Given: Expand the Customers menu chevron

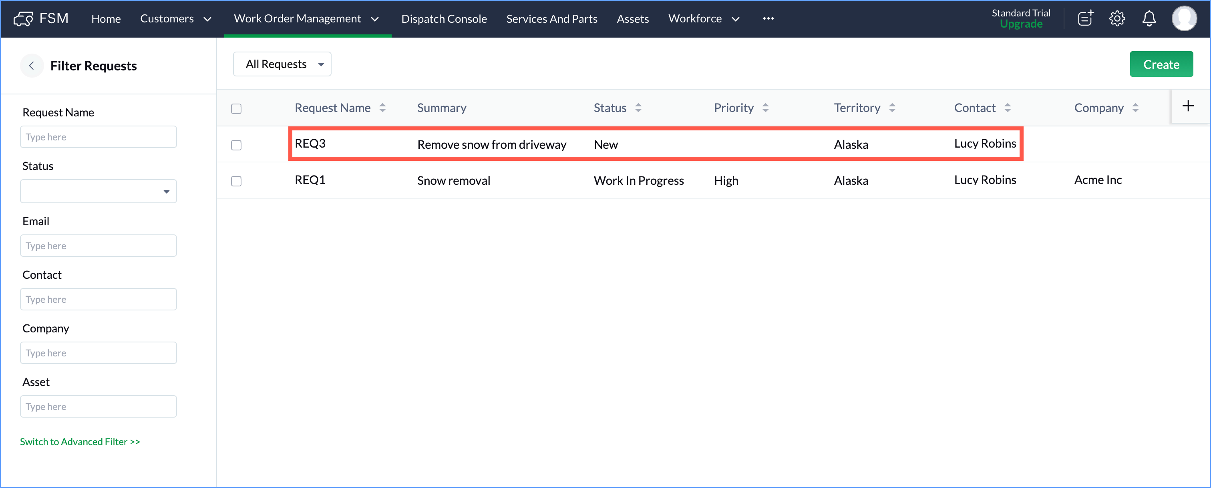Looking at the screenshot, I should point(207,19).
